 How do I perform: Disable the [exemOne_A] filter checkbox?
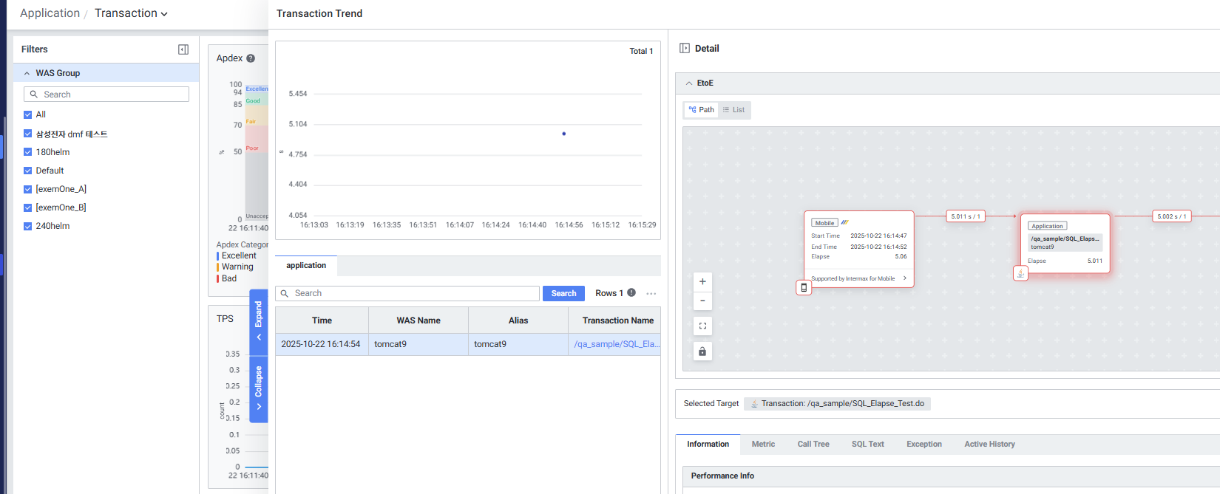click(28, 189)
